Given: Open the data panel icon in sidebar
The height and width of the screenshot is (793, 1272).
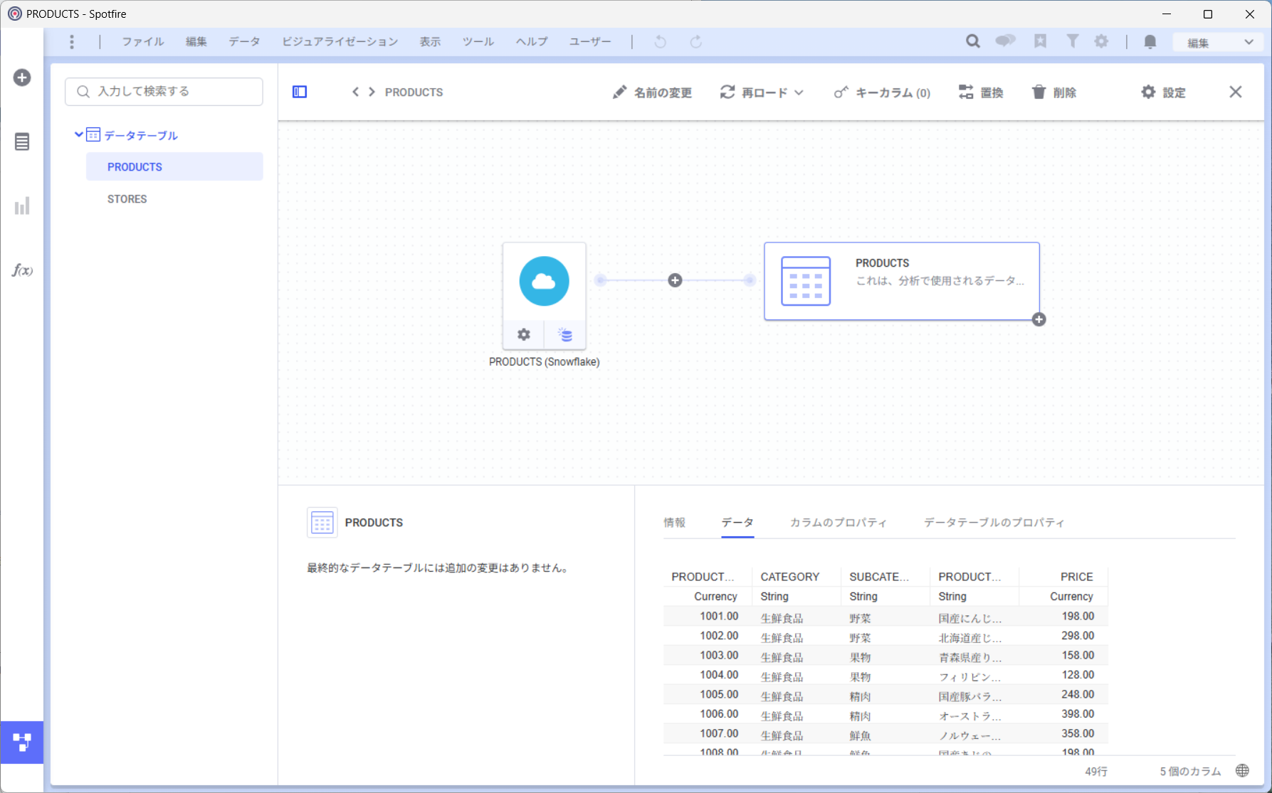Looking at the screenshot, I should pos(22,142).
